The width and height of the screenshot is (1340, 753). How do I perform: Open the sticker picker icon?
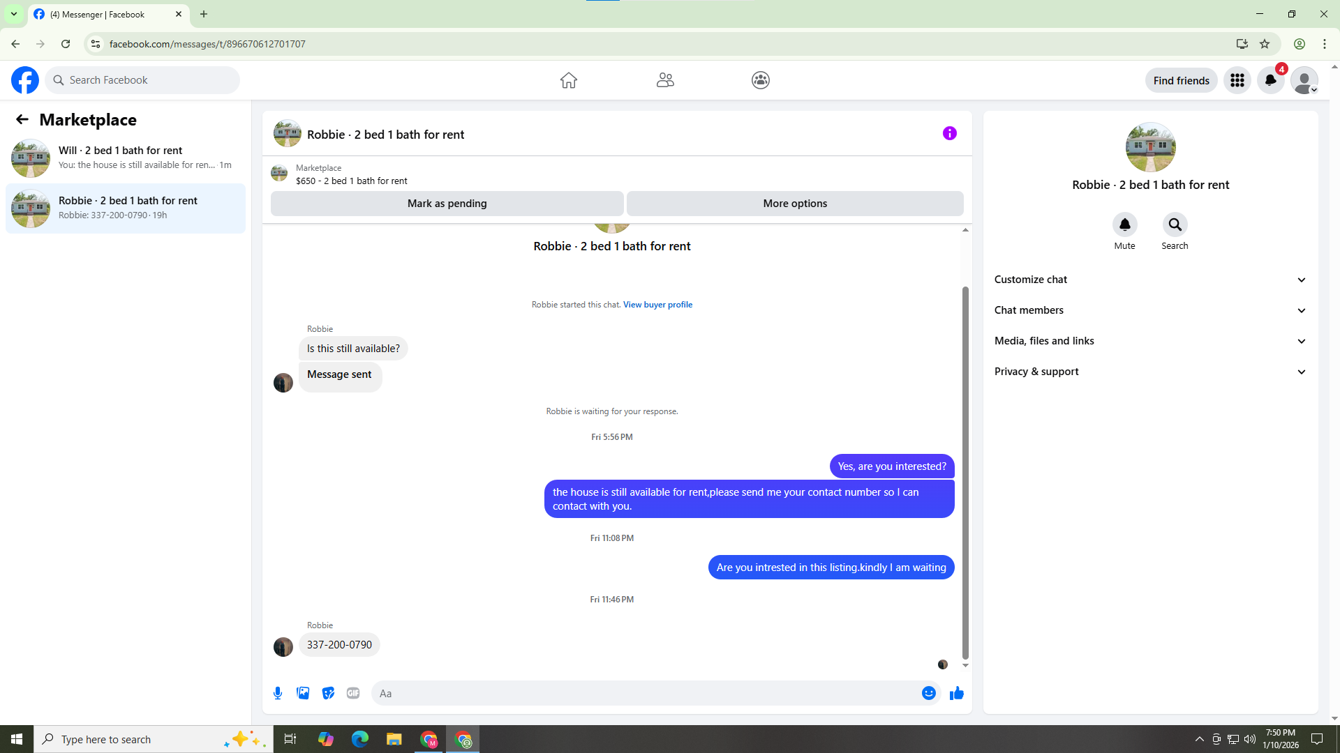tap(328, 693)
